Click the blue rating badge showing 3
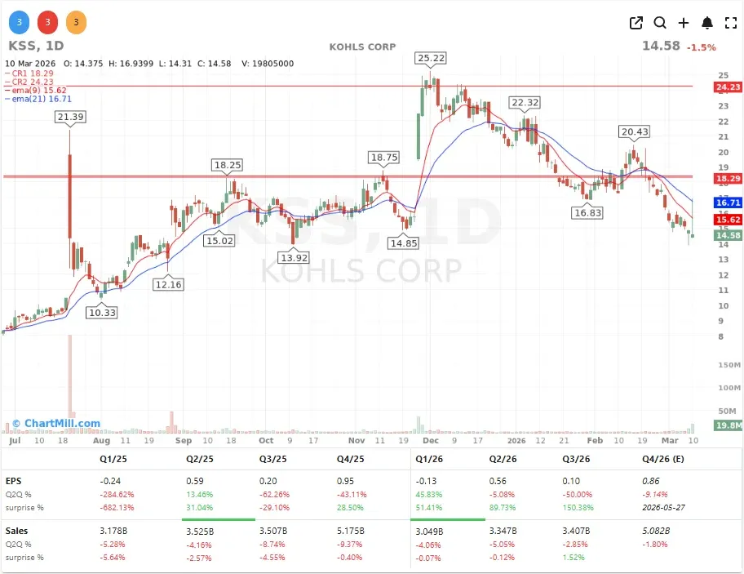Viewport: 744px width, 574px height. [19, 22]
